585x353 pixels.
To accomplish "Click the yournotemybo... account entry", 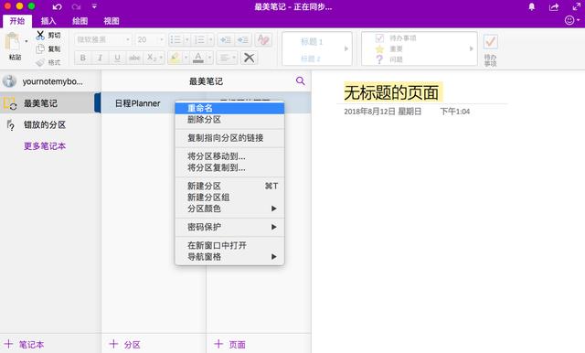I will coord(50,81).
